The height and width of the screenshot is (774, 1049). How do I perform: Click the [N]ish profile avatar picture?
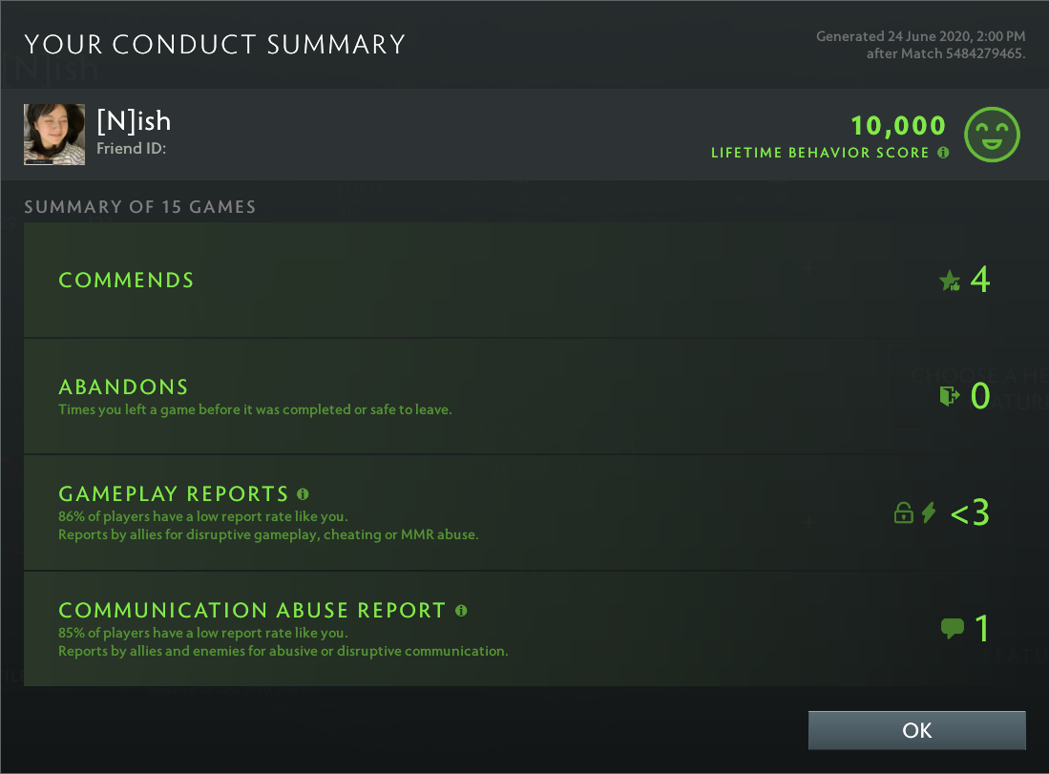54,134
